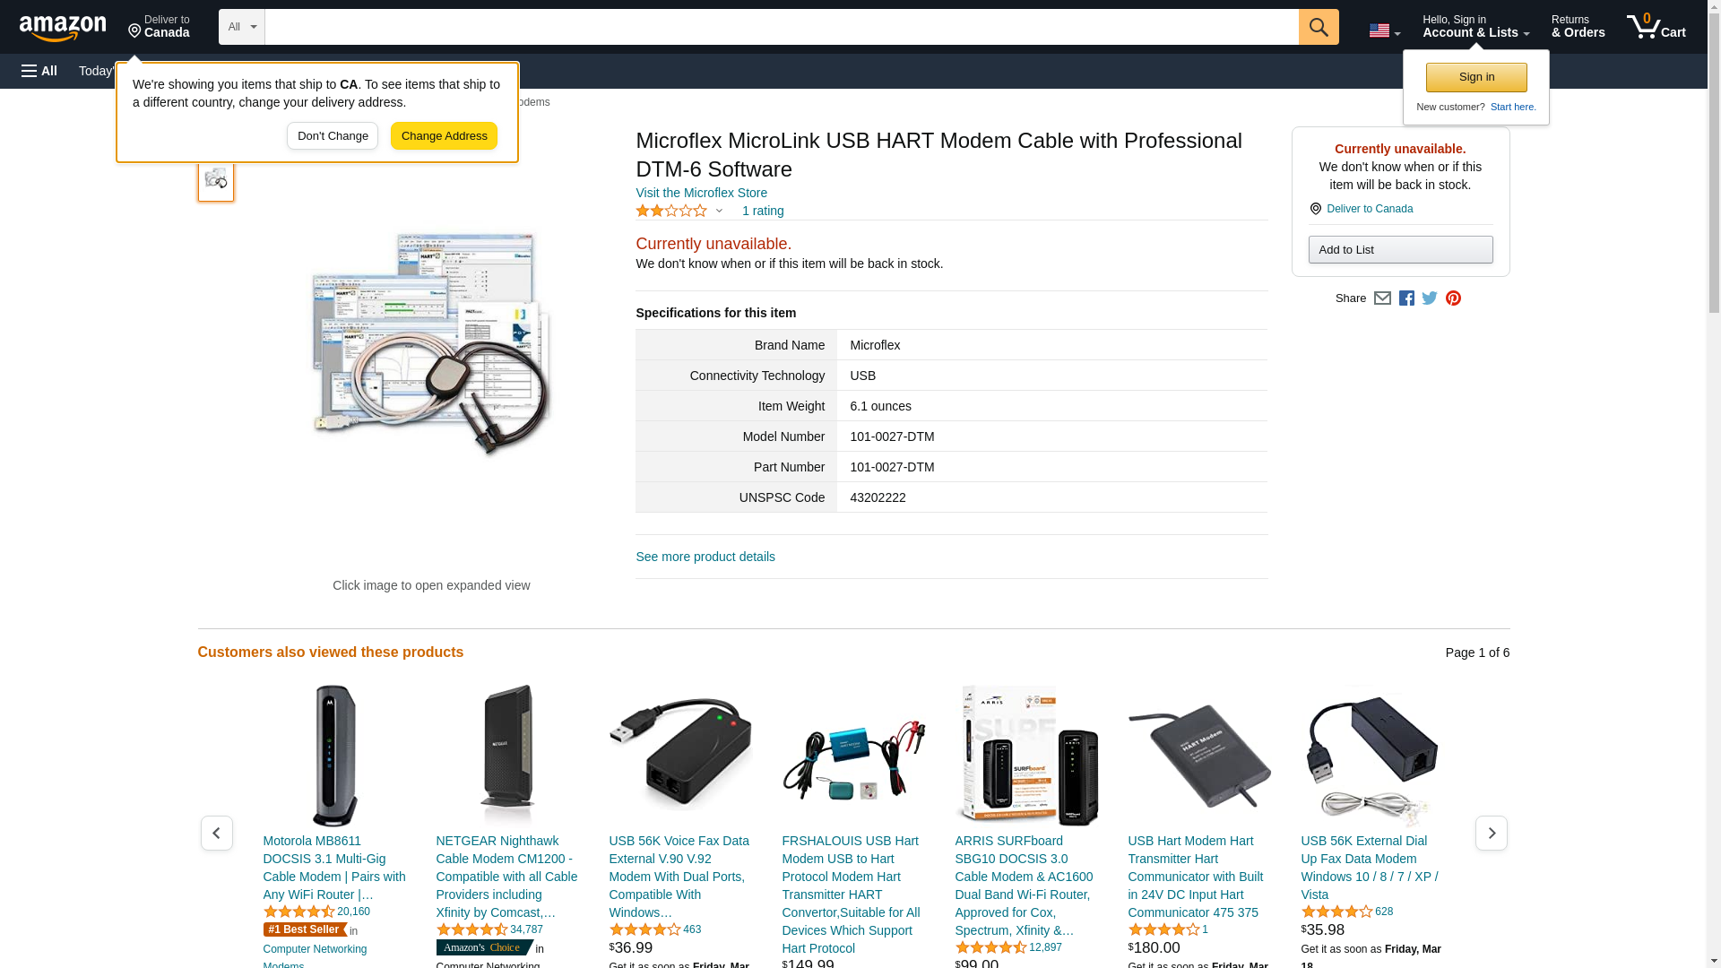Go back with carousel left arrow

216,833
